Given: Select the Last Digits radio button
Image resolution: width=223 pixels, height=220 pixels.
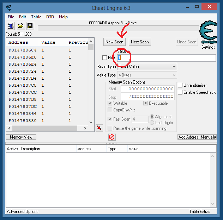Looking at the screenshot, I should (152, 123).
